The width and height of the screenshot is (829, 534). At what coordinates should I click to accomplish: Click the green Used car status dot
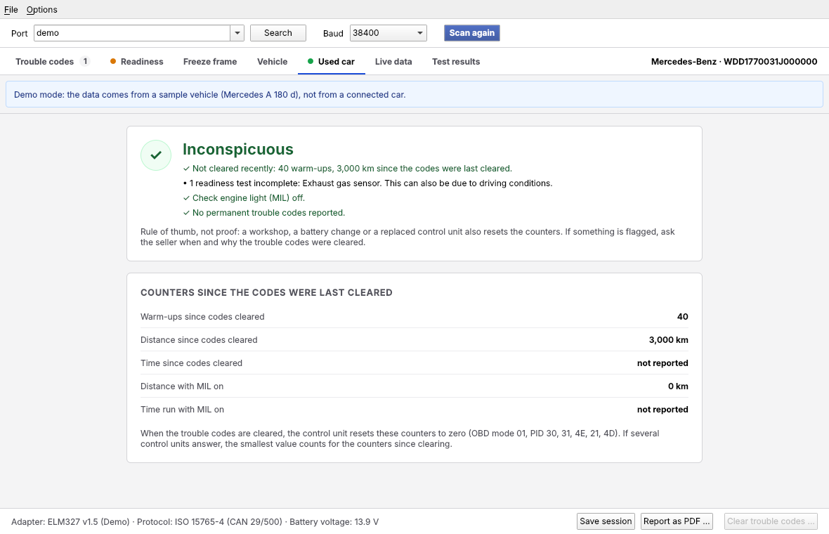click(x=311, y=61)
